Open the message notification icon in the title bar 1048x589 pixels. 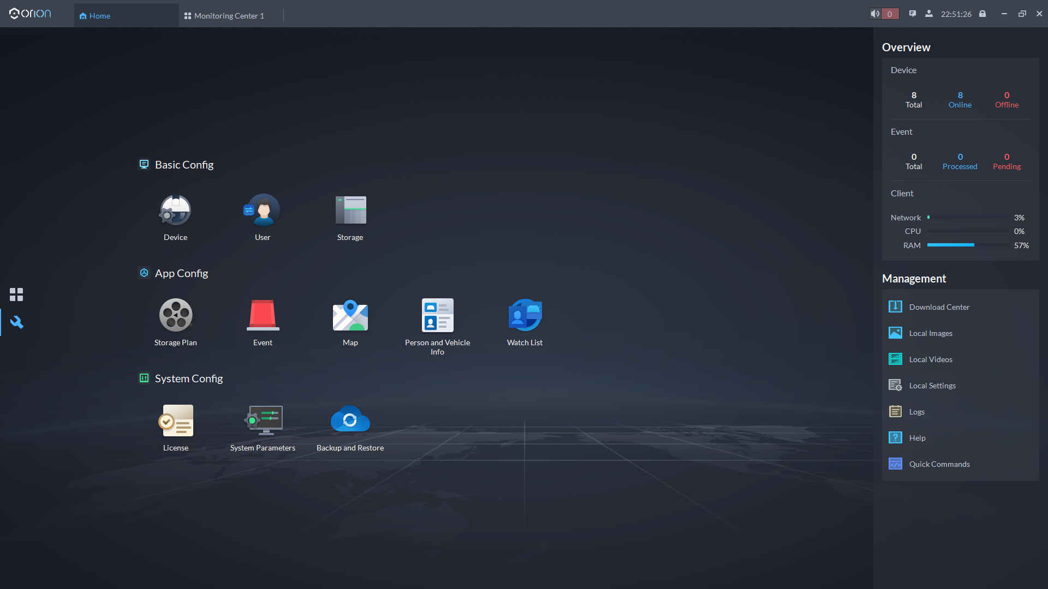pos(913,14)
